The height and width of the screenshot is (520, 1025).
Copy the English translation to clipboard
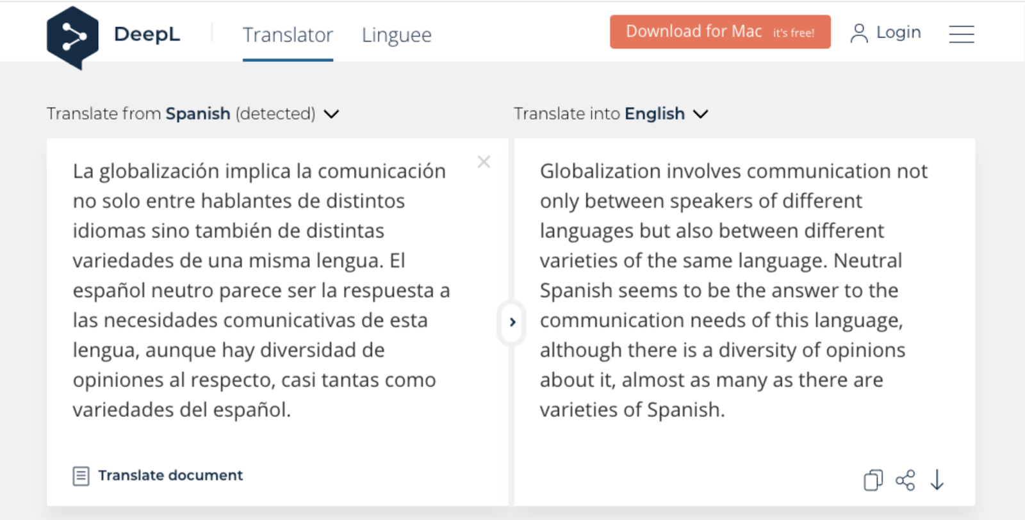pyautogui.click(x=873, y=480)
